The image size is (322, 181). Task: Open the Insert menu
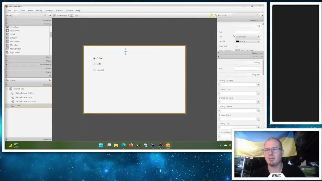point(30,11)
